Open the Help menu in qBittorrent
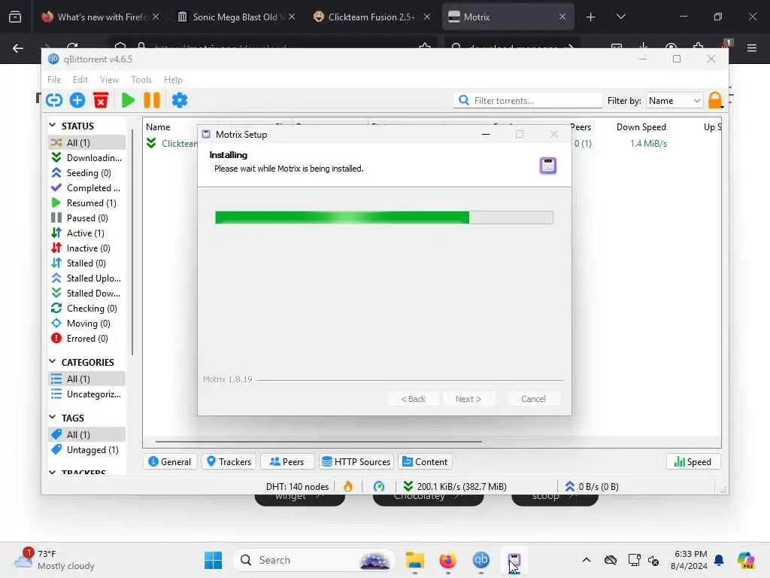 (x=173, y=80)
